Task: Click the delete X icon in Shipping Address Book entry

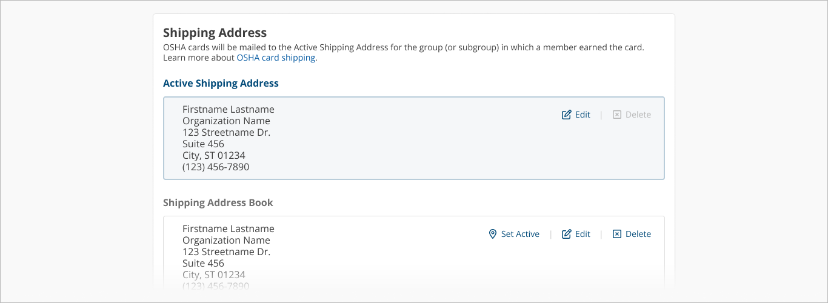Action: click(x=617, y=234)
